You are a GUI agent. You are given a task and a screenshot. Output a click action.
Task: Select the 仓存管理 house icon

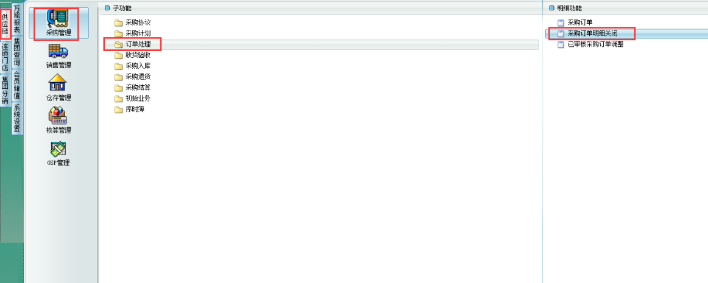[58, 83]
